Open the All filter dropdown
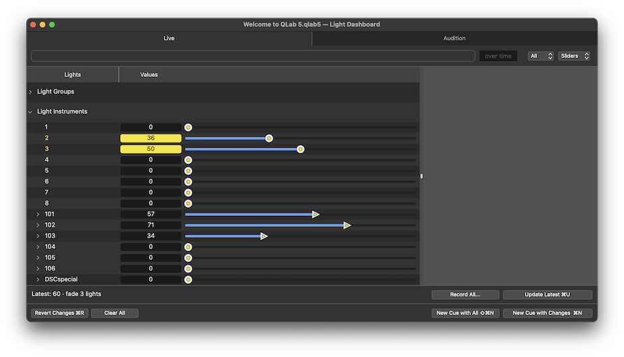624x357 pixels. click(x=541, y=56)
